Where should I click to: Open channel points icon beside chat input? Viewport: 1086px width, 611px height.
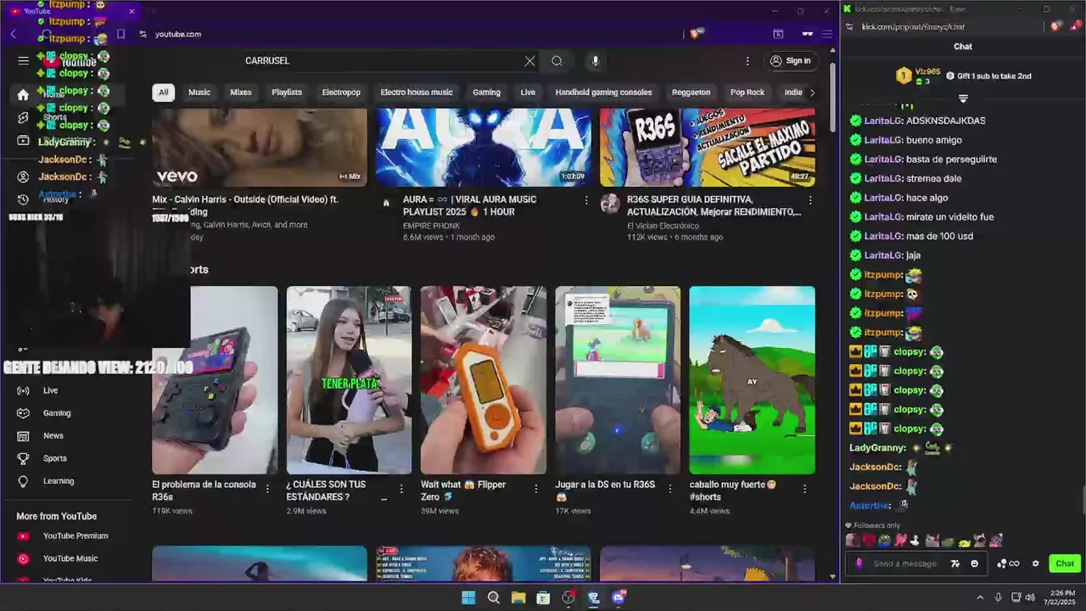pos(1008,563)
